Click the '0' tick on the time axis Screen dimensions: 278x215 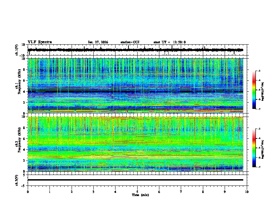[28, 192]
